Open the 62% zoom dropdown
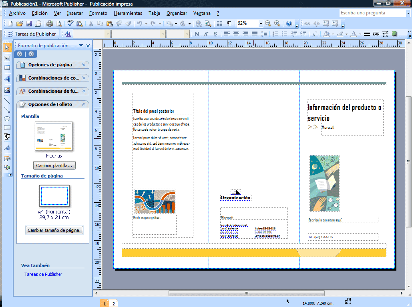 [x=261, y=24]
